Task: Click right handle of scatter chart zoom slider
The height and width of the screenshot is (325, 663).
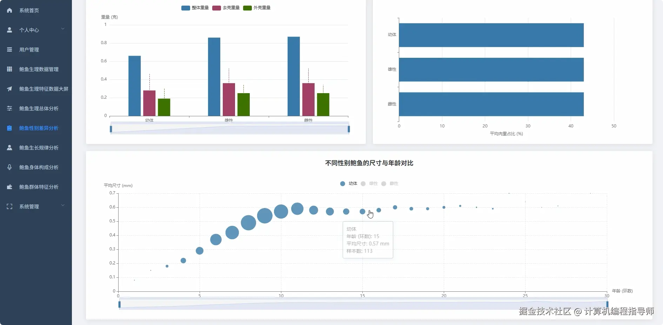Action: click(607, 305)
